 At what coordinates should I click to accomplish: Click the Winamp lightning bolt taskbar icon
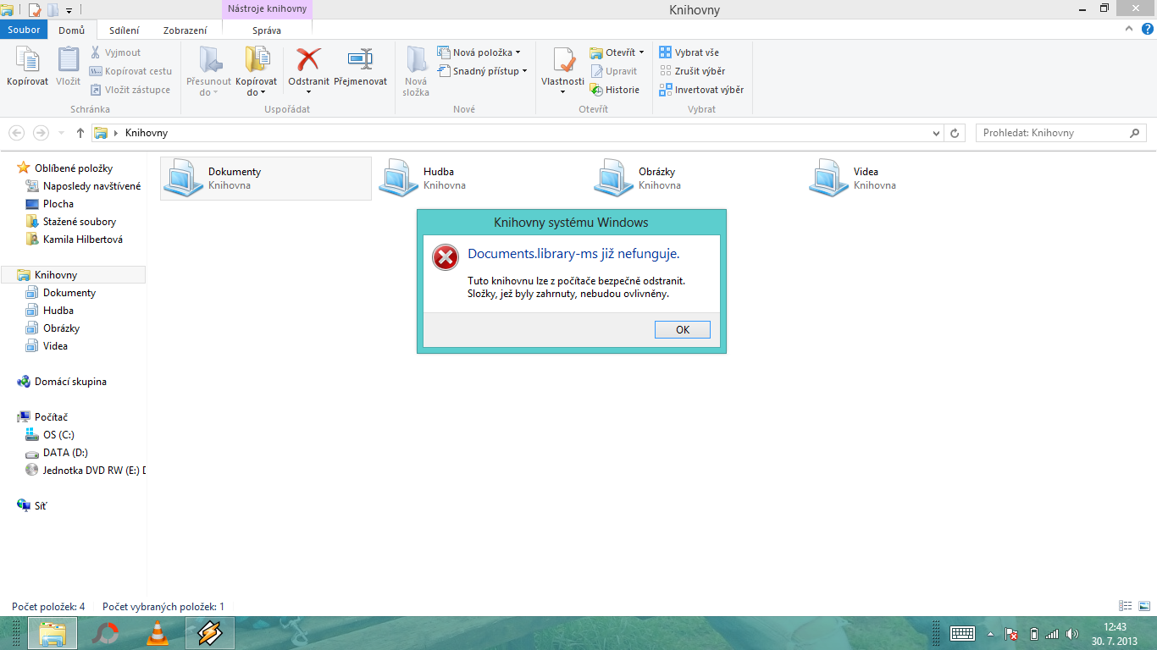[210, 633]
